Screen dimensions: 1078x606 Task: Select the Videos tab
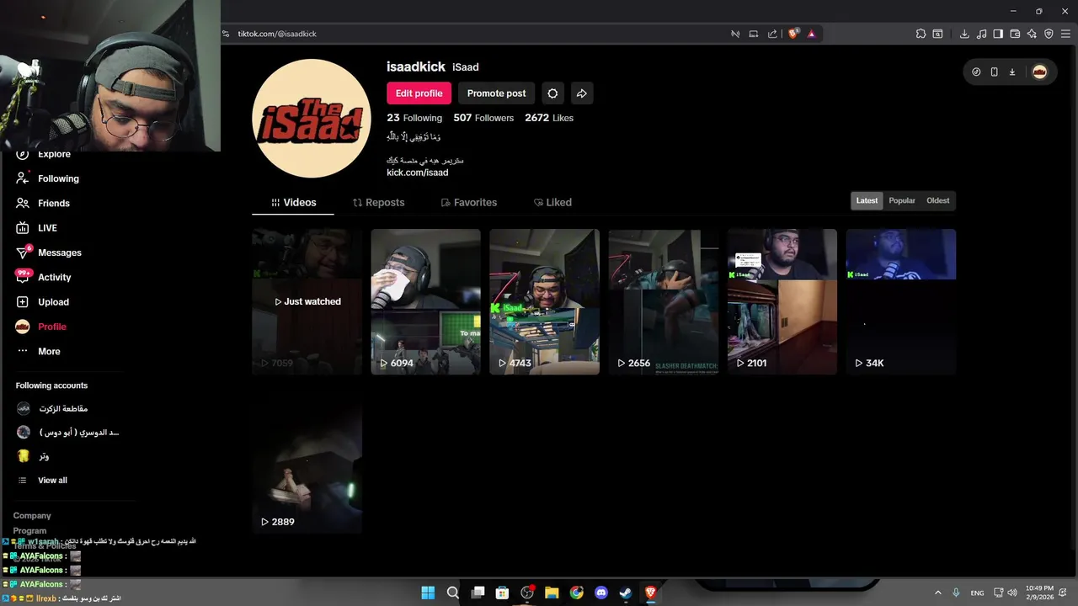click(x=293, y=203)
